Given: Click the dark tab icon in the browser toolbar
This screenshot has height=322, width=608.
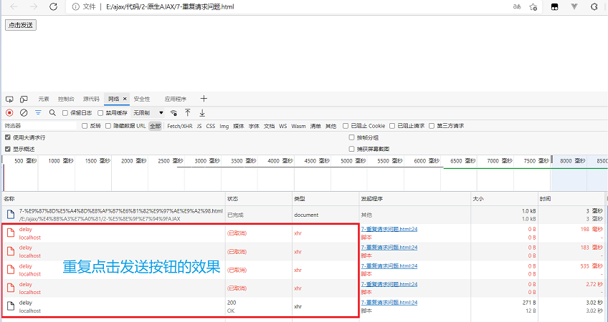Looking at the screenshot, I should [554, 6].
